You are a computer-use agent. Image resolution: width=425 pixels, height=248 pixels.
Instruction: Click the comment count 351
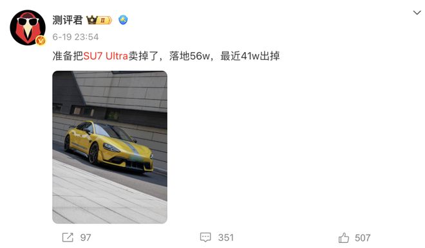pyautogui.click(x=226, y=238)
